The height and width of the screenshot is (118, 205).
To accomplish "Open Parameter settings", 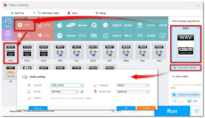I will [x=185, y=68].
